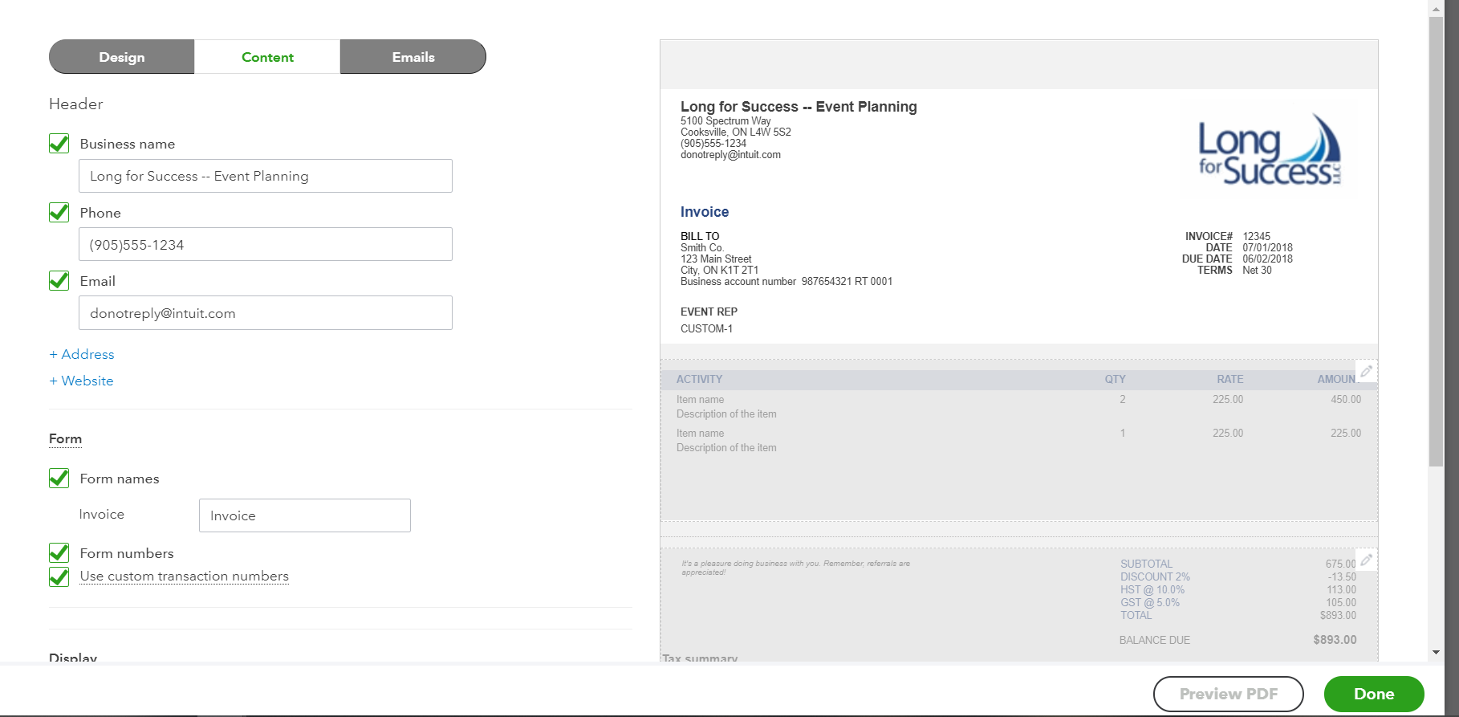Viewport: 1459px width, 717px height.
Task: Focus the Email address input field
Action: pos(266,313)
